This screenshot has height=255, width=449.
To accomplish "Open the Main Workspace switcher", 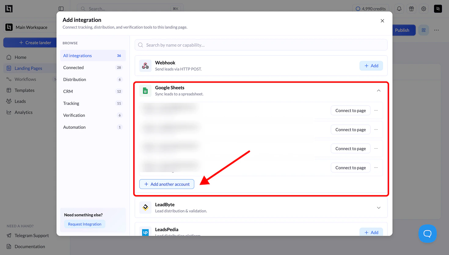I will 30,27.
